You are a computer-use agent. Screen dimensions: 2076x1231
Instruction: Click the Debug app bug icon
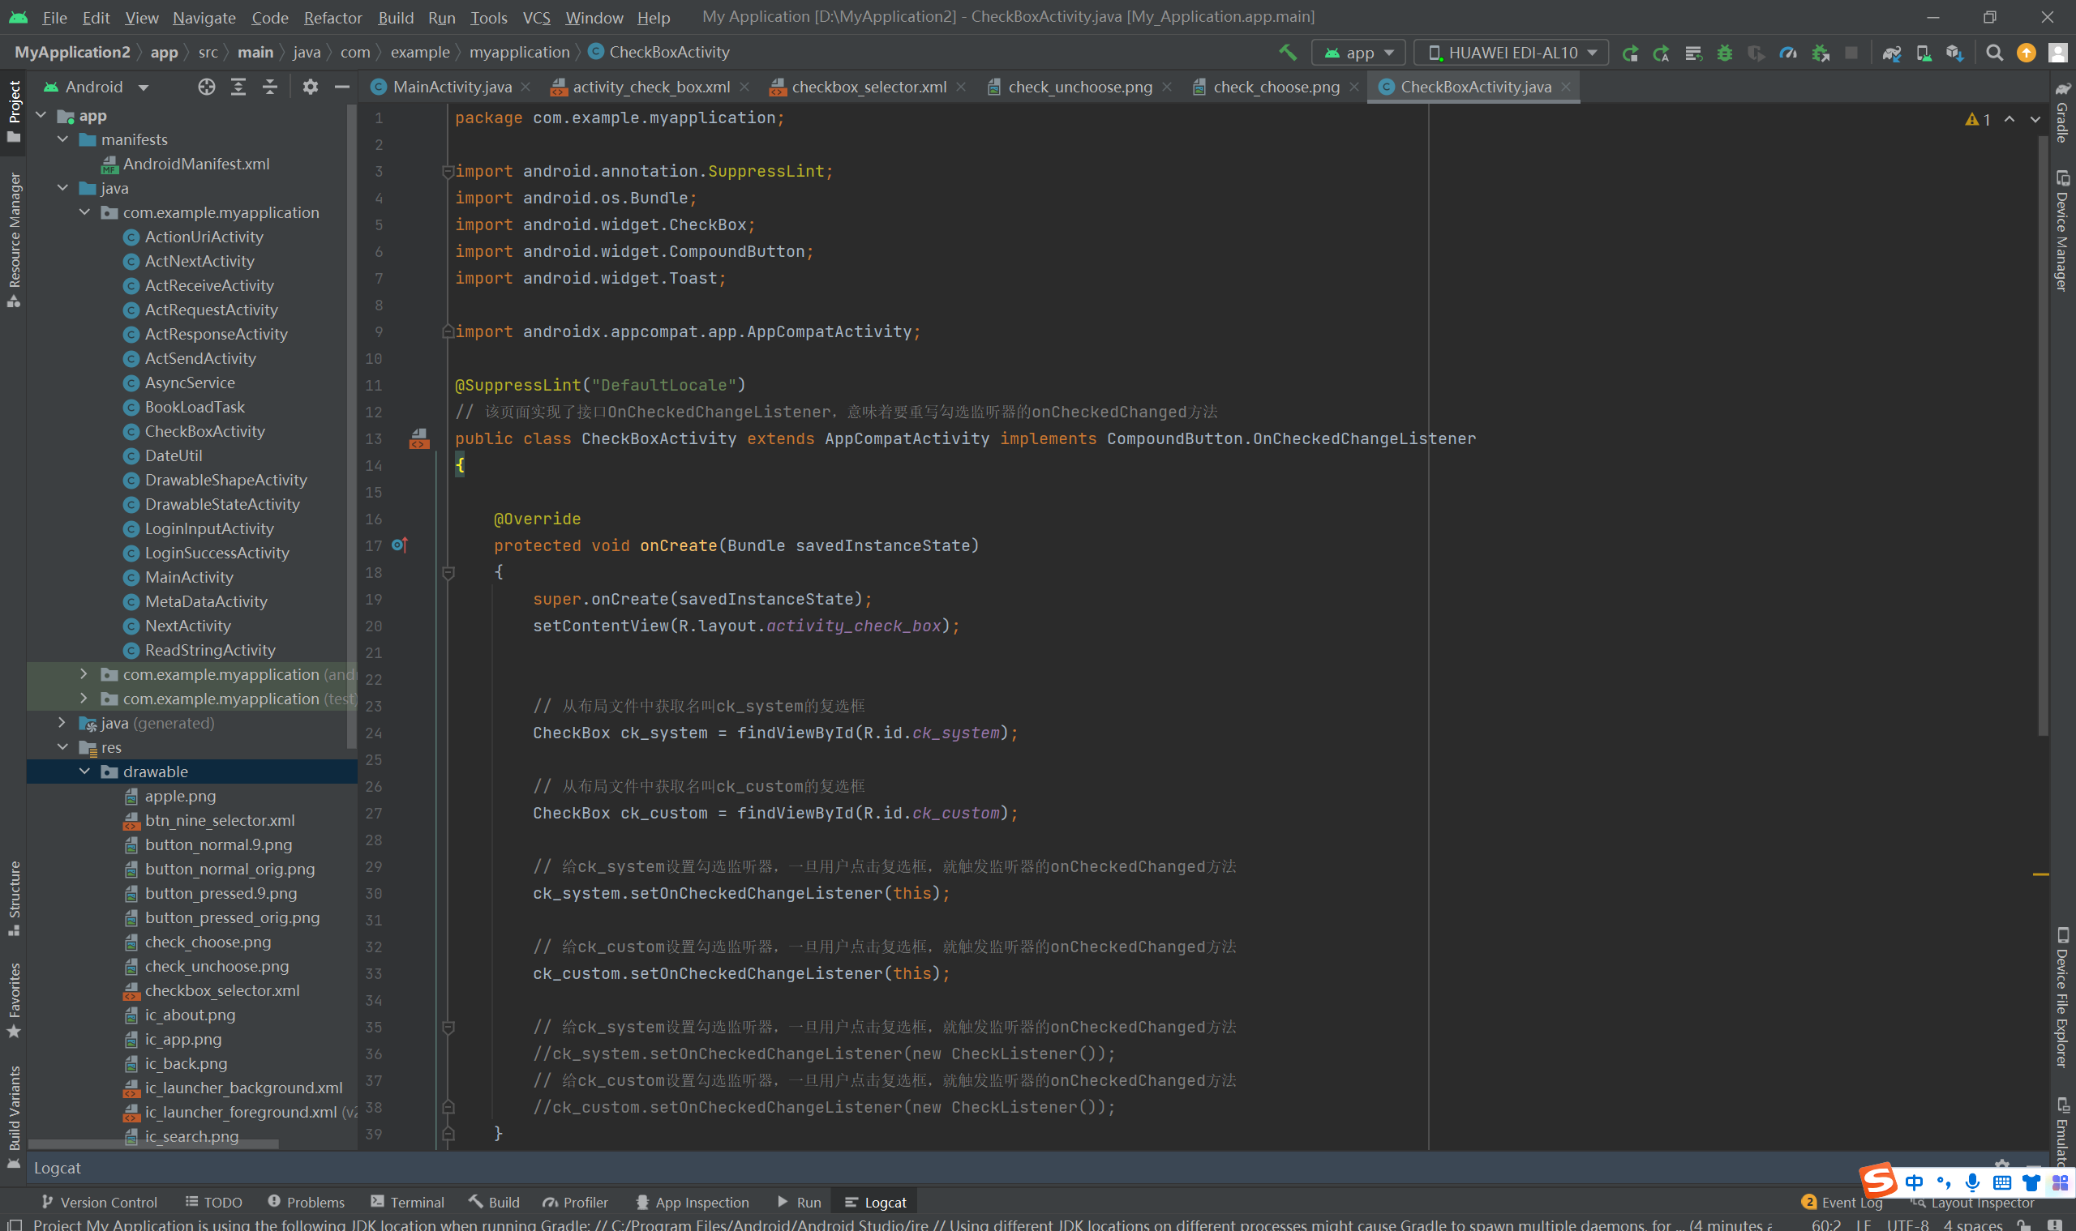1725,53
